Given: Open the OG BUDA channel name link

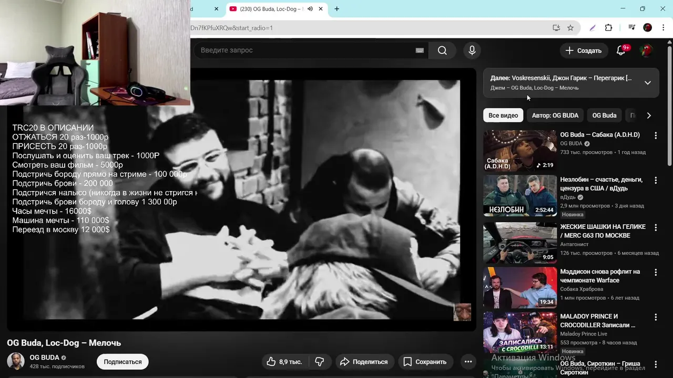Looking at the screenshot, I should pyautogui.click(x=44, y=358).
